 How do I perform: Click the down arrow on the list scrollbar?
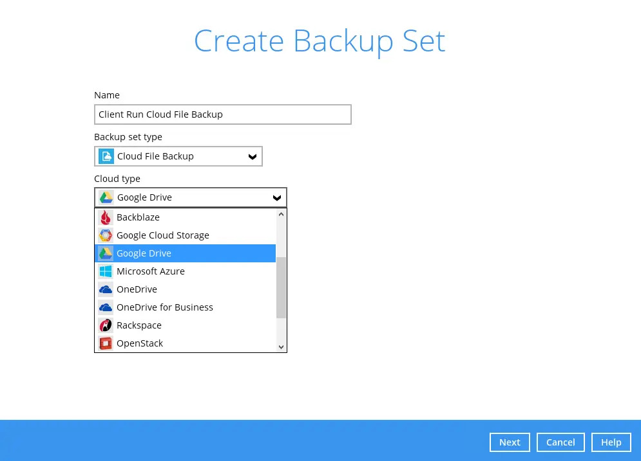point(280,347)
